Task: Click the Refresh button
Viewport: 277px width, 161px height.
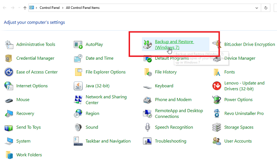Action: click(x=266, y=8)
